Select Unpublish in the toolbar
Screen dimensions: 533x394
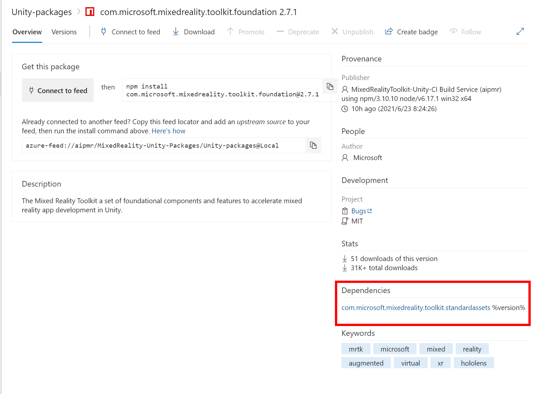tap(358, 32)
